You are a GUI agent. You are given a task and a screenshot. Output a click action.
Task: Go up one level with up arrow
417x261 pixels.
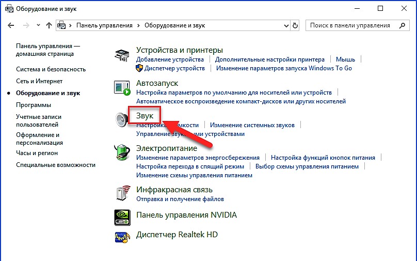click(49, 25)
